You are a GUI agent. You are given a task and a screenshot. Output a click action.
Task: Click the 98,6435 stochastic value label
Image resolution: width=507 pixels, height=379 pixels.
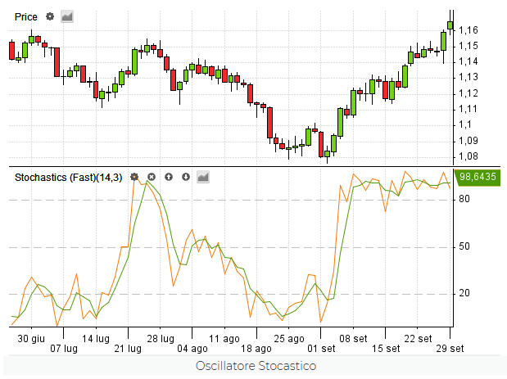tap(478, 177)
